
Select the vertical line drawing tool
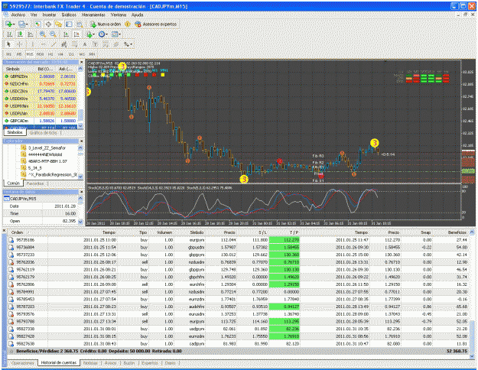(x=32, y=44)
